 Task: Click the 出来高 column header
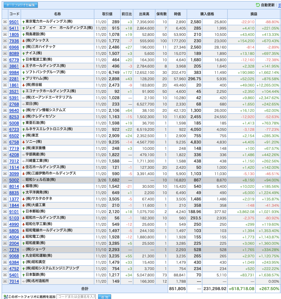pos(144,14)
